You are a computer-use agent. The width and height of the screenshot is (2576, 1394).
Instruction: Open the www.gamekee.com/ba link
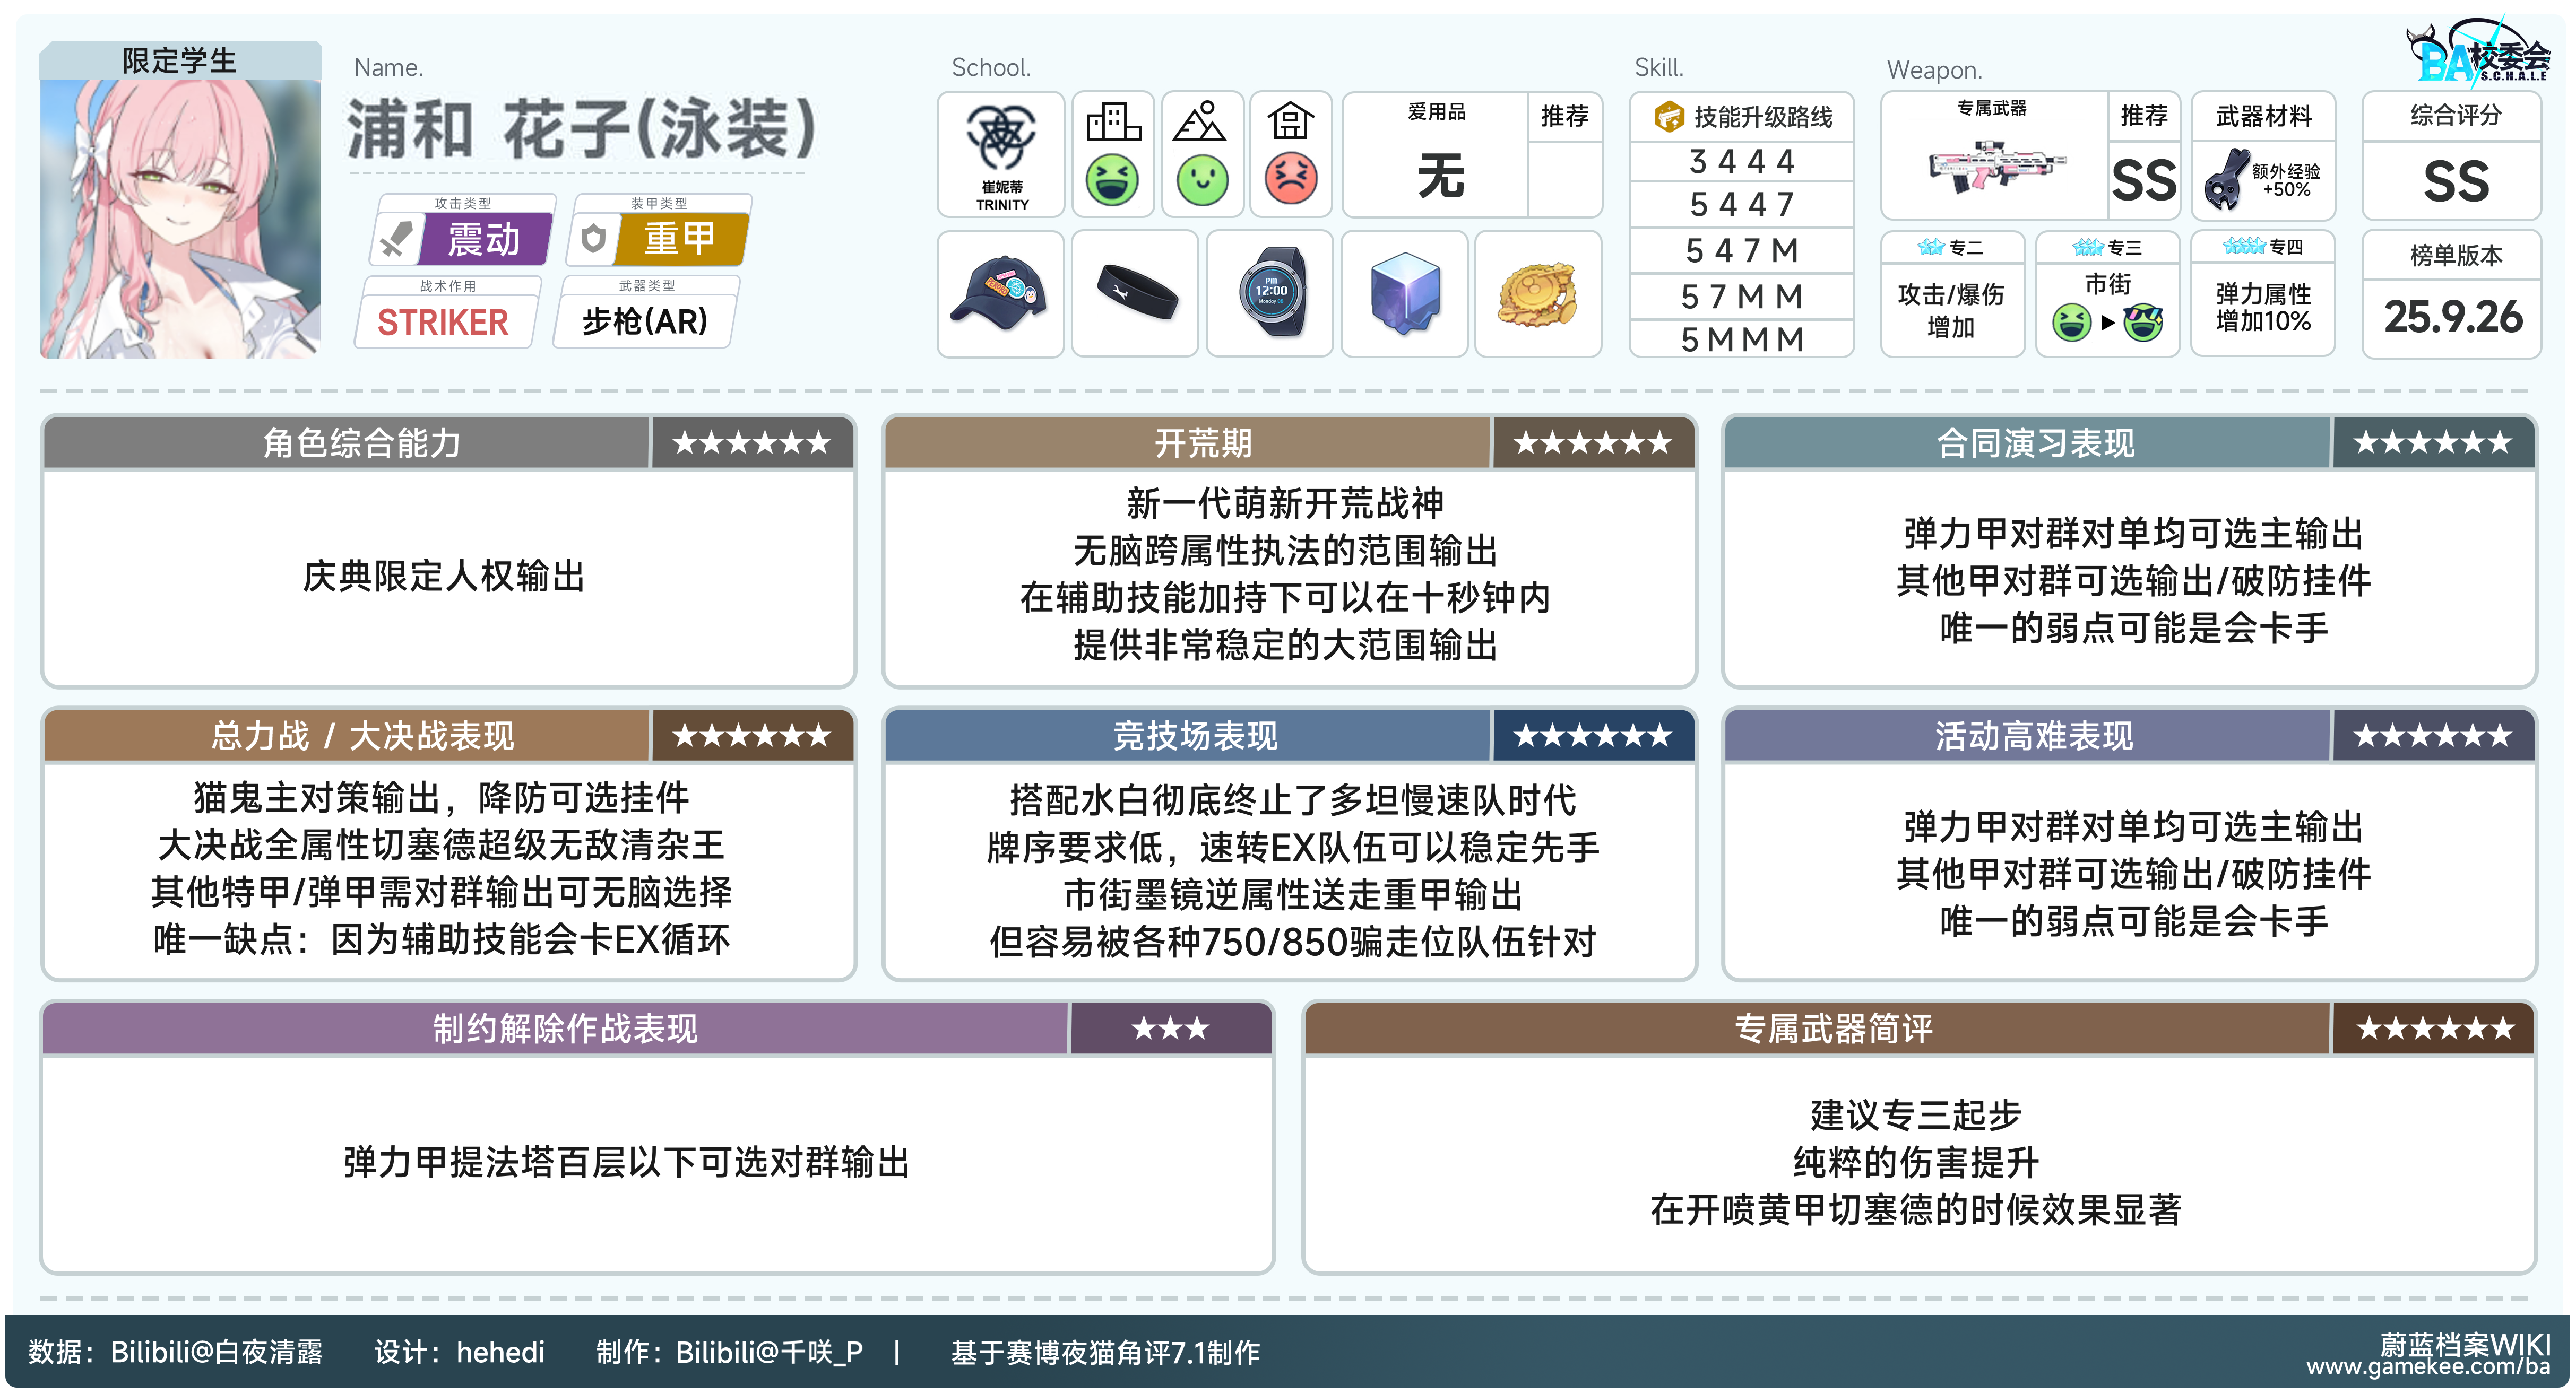[x=2428, y=1367]
